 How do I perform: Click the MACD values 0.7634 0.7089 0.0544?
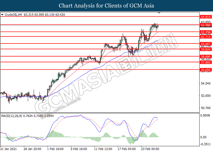pyautogui.click(x=38, y=116)
